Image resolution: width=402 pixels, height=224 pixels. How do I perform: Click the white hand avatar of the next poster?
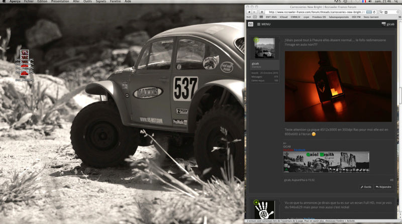coord(265,210)
